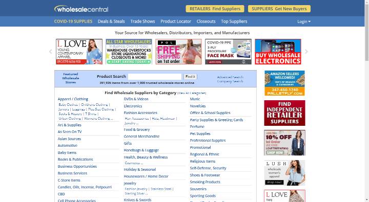Show previous banner ads with left arrow
This screenshot has height=202, width=369.
tap(50, 52)
